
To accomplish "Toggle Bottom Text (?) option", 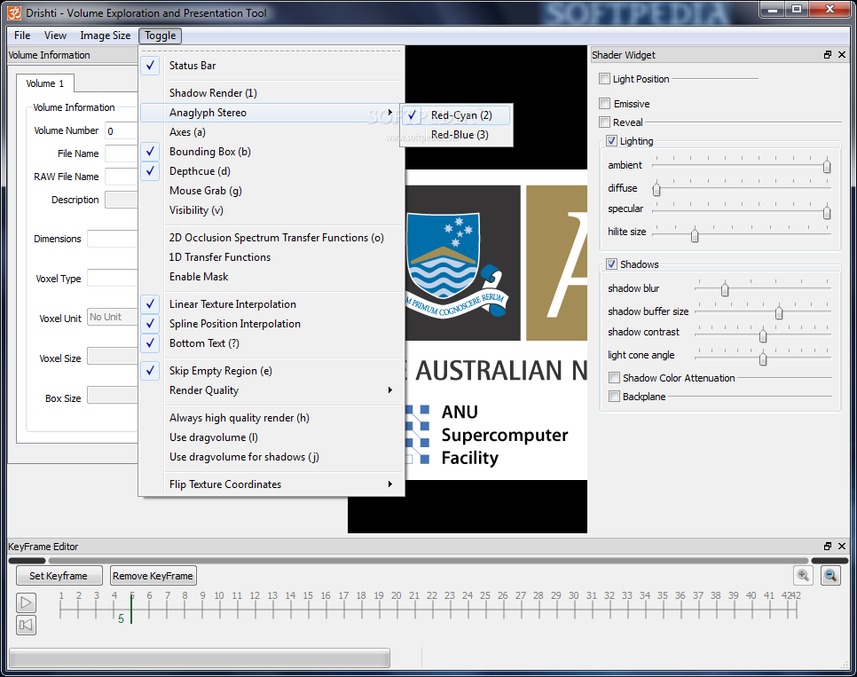I will (x=271, y=343).
